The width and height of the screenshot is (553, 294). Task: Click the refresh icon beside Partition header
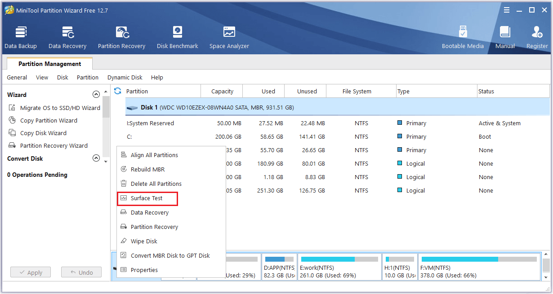click(118, 91)
